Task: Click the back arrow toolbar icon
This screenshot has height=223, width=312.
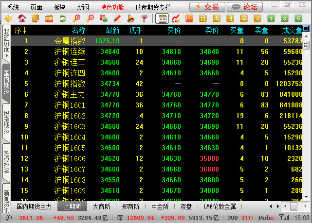Action: pos(8,18)
